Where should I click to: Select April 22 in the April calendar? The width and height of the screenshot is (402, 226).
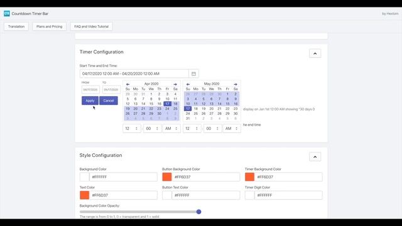(x=151, y=109)
